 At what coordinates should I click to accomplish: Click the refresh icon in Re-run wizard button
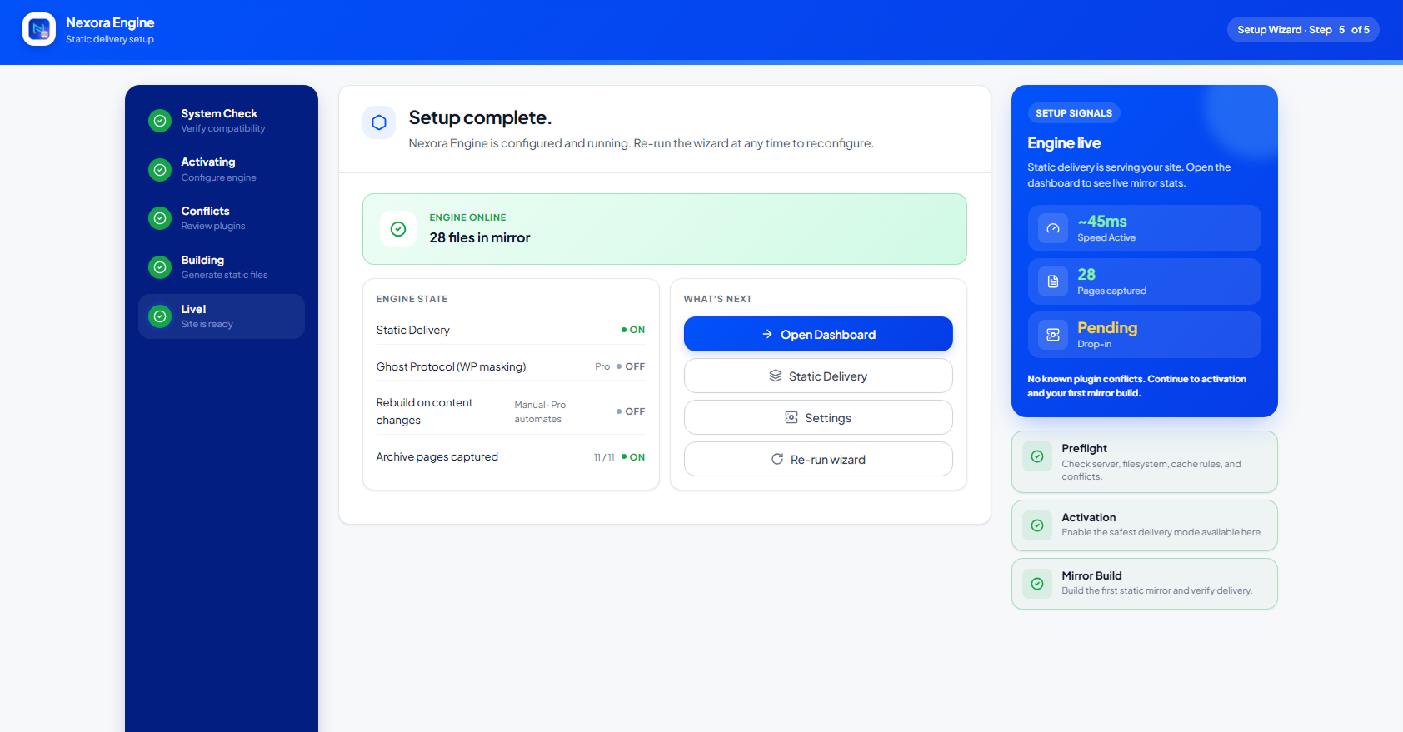[777, 460]
